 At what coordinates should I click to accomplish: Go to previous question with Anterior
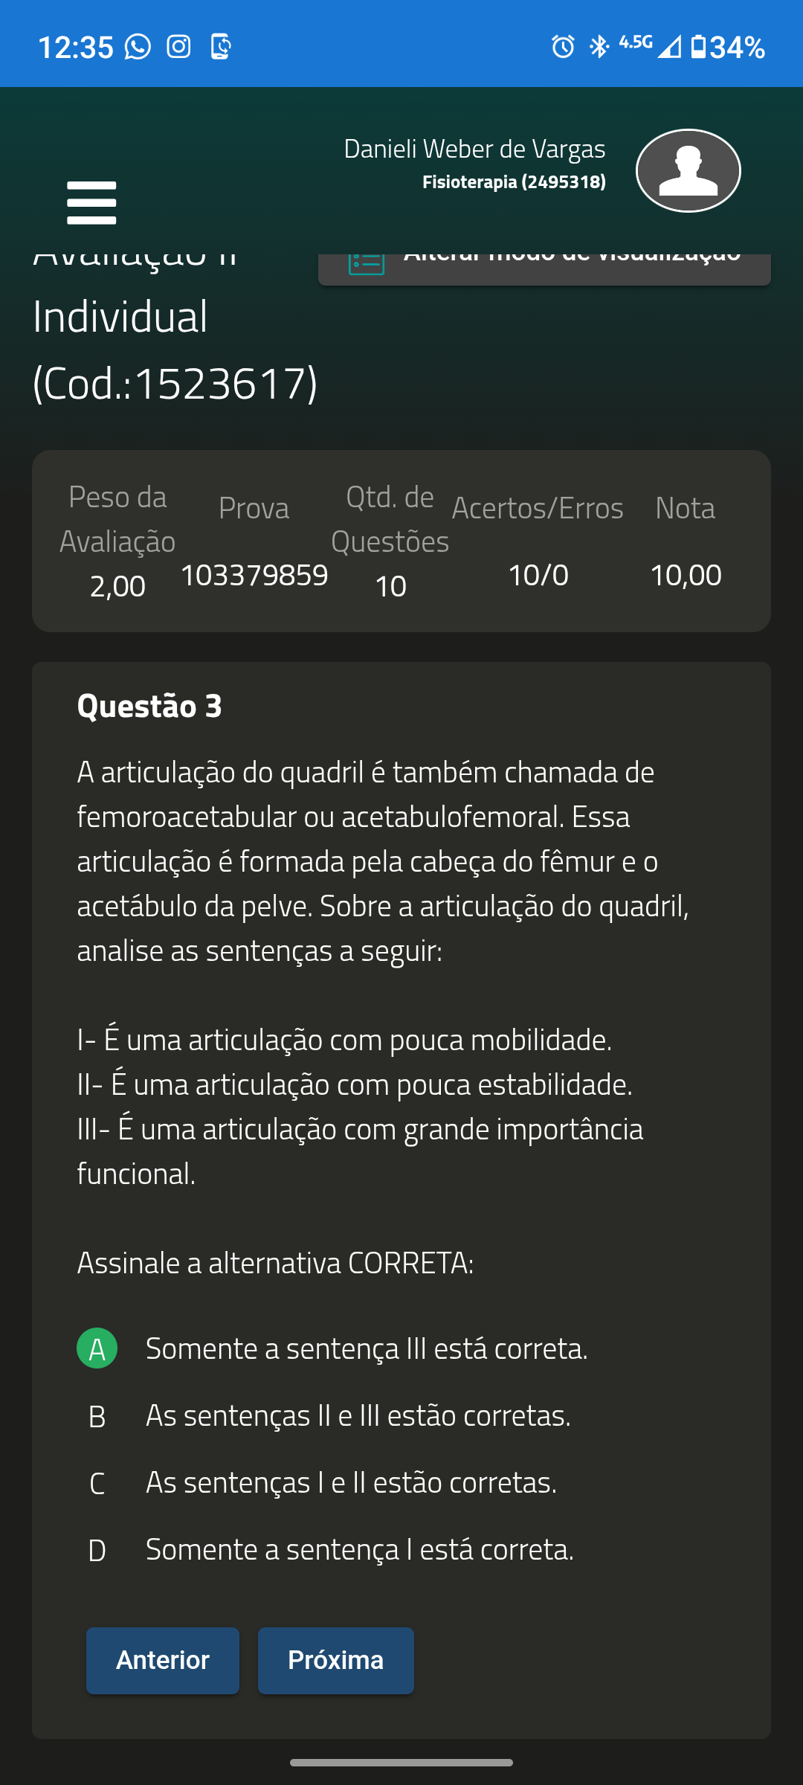(x=163, y=1660)
